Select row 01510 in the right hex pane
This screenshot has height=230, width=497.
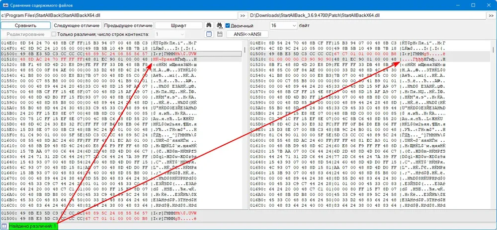[x=370, y=59]
